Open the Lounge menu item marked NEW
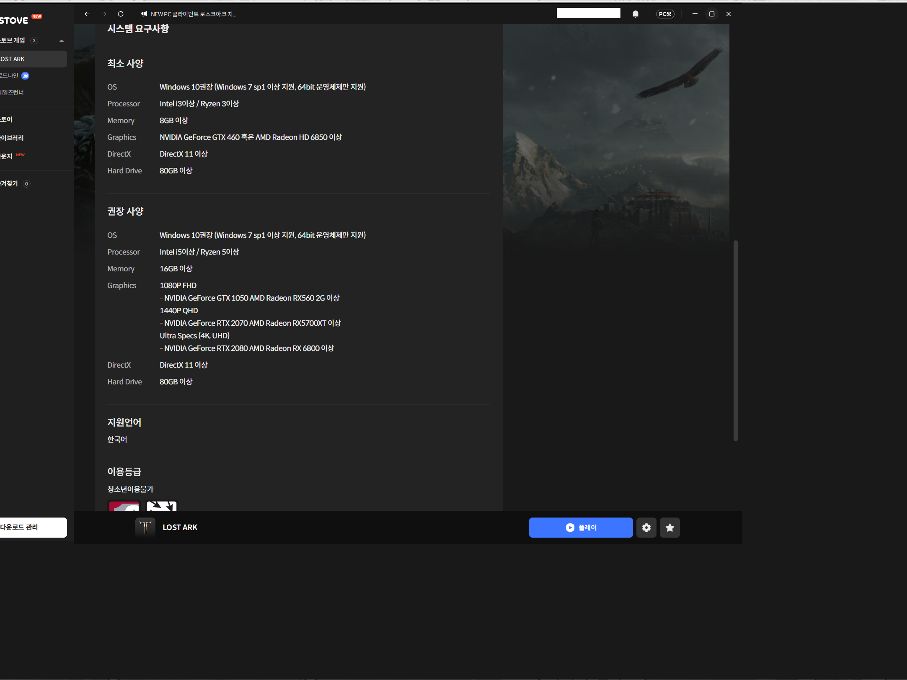 pyautogui.click(x=6, y=156)
